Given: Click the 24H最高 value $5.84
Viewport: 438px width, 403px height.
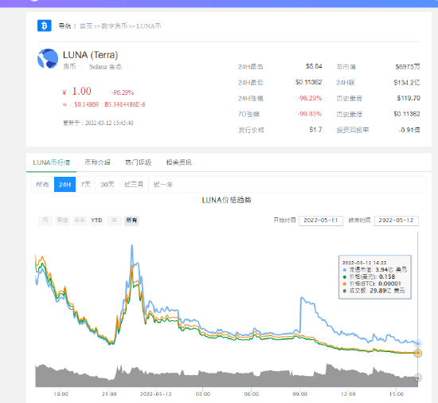Looking at the screenshot, I should click(x=314, y=66).
